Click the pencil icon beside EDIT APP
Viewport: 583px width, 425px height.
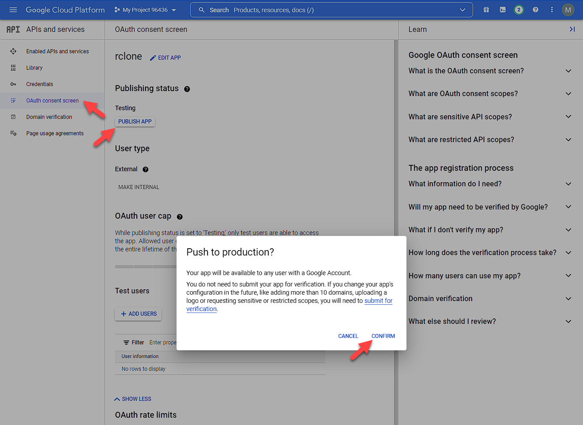153,58
